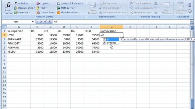195x109 pixels.
Task: Click the vertical scrollbar up arrow
Action: pos(192,28)
